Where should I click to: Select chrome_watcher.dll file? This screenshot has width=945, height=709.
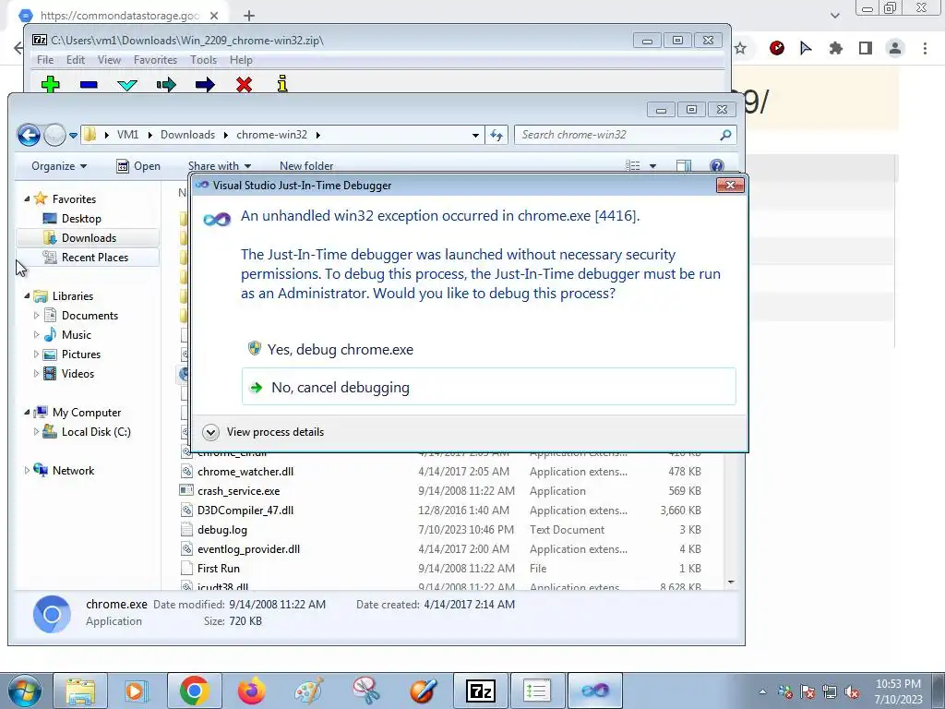click(245, 472)
